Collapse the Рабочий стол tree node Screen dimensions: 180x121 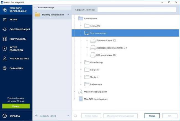pyautogui.click(x=75, y=18)
